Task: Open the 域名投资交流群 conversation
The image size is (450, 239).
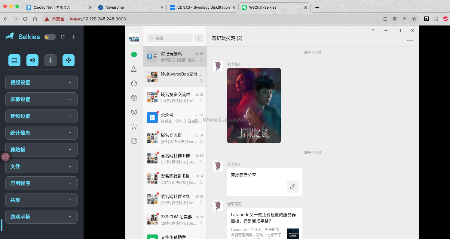Action: click(175, 97)
